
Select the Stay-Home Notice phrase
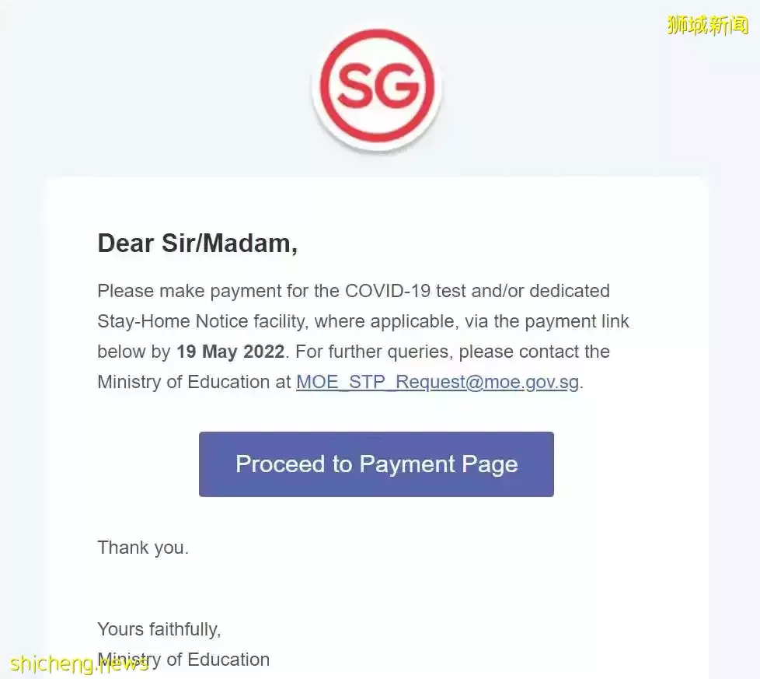(173, 321)
